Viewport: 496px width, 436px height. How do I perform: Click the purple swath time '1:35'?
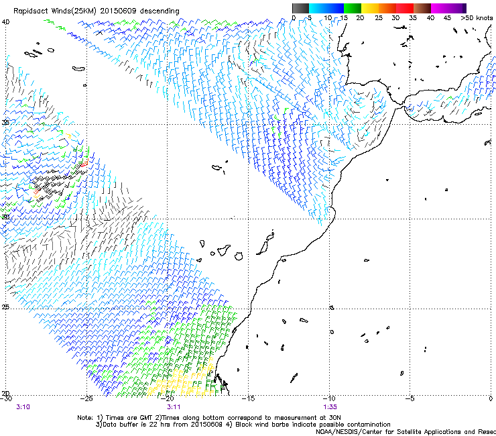coord(330,407)
